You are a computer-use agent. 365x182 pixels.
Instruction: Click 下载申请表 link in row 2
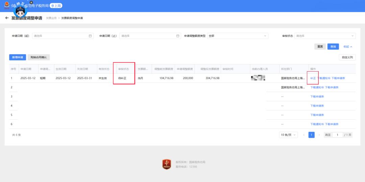pyautogui.click(x=332, y=87)
